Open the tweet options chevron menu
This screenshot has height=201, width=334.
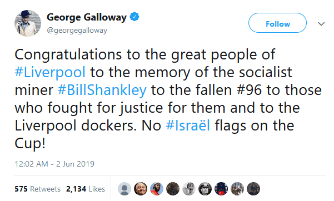tap(321, 24)
